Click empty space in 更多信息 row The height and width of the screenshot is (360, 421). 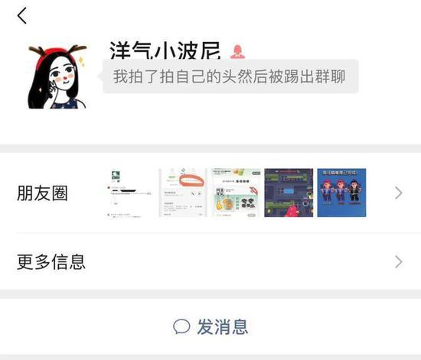click(239, 262)
